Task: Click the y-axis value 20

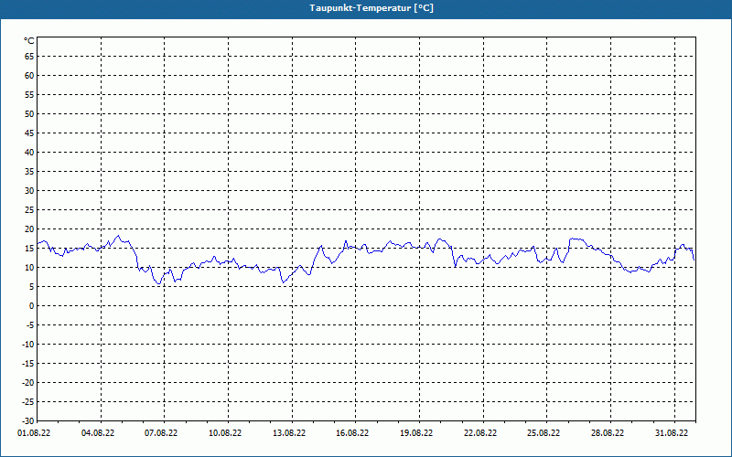Action: (29, 229)
